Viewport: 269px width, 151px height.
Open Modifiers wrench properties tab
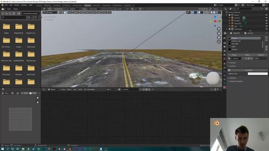point(224,68)
